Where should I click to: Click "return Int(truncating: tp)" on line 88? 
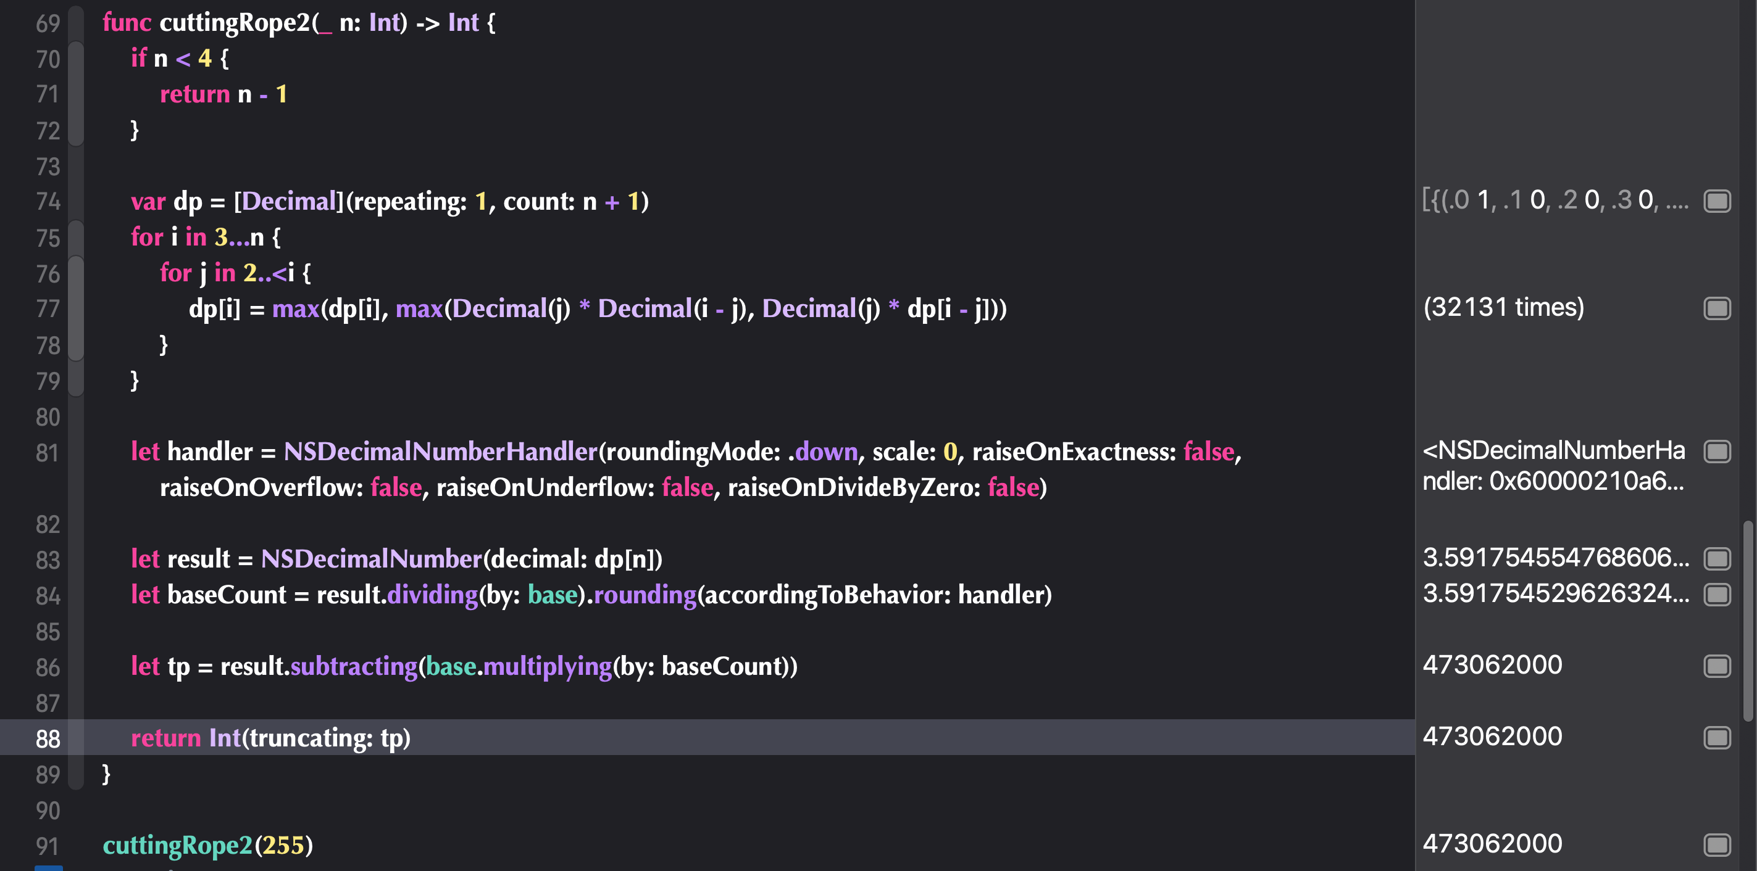[271, 738]
